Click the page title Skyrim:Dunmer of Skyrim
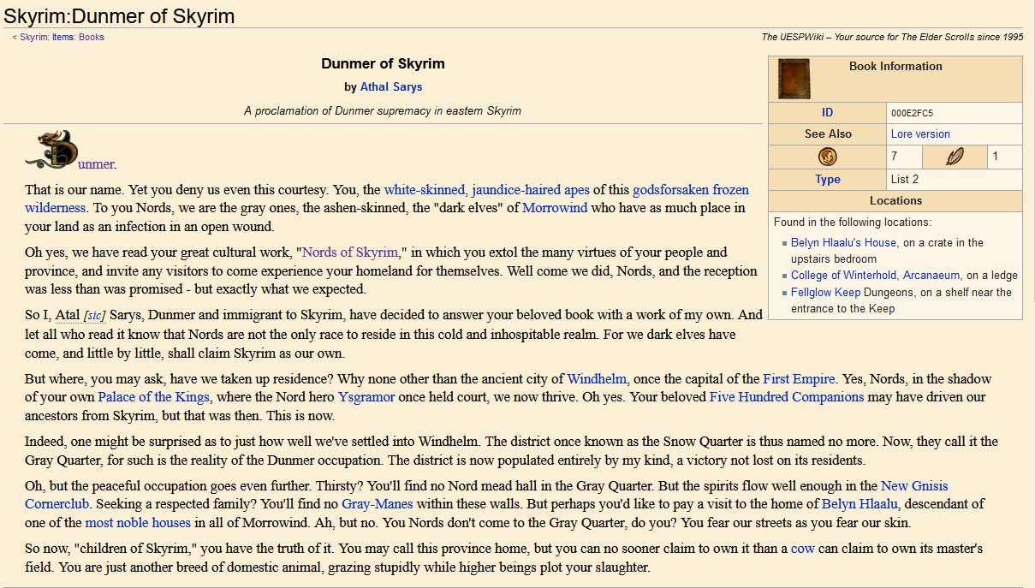Viewport: 1035px width, 588px height. (x=119, y=15)
